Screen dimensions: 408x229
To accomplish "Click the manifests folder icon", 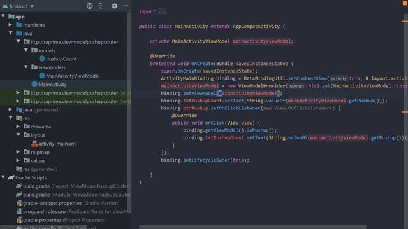I will (x=19, y=25).
